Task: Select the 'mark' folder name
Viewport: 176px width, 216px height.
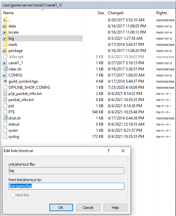Action: coord(13,45)
